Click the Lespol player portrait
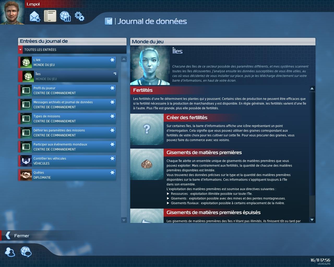Screen dimensions: 334x267 (12, 13)
